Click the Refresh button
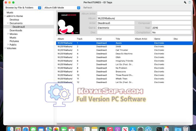Viewport: 196px width, 131px height. pyautogui.click(x=88, y=8)
